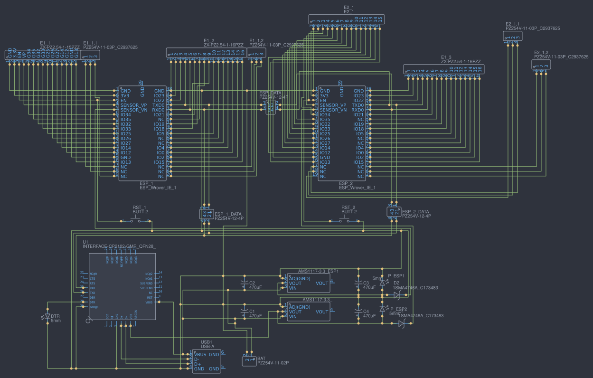Select the BAT two-pin connector
Image resolution: width=593 pixels, height=378 pixels.
click(x=249, y=360)
